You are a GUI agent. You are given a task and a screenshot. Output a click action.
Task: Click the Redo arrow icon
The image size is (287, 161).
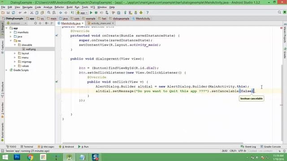pyautogui.click(x=25, y=13)
